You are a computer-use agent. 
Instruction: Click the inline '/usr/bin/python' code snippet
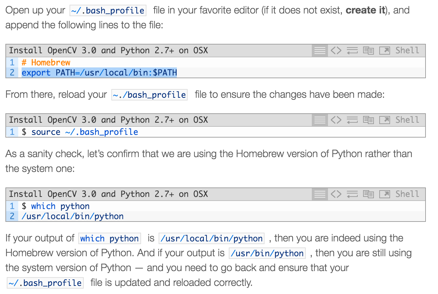[267, 253]
